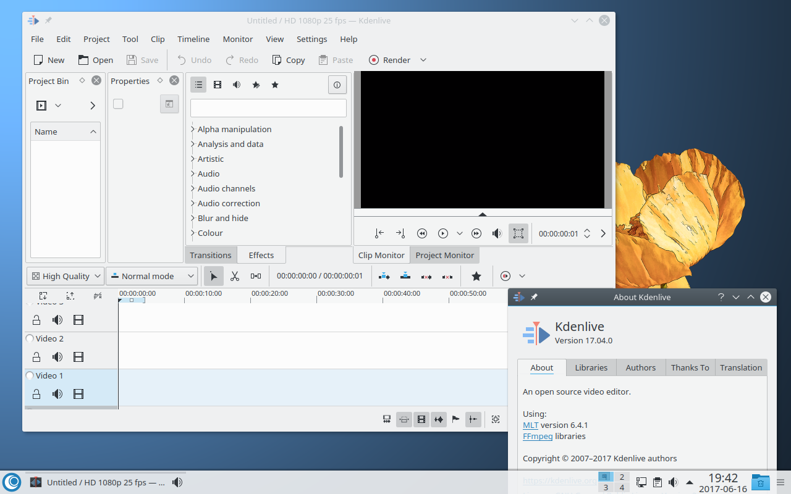Screen dimensions: 791x494
Task: Open the MLT link
Action: pos(530,425)
